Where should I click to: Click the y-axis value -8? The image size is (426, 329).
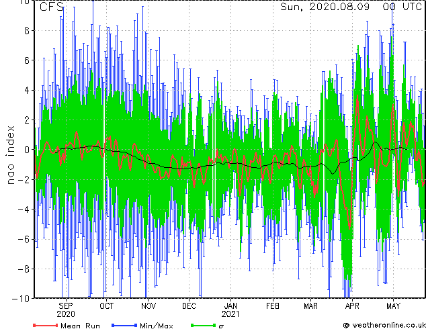(24, 269)
